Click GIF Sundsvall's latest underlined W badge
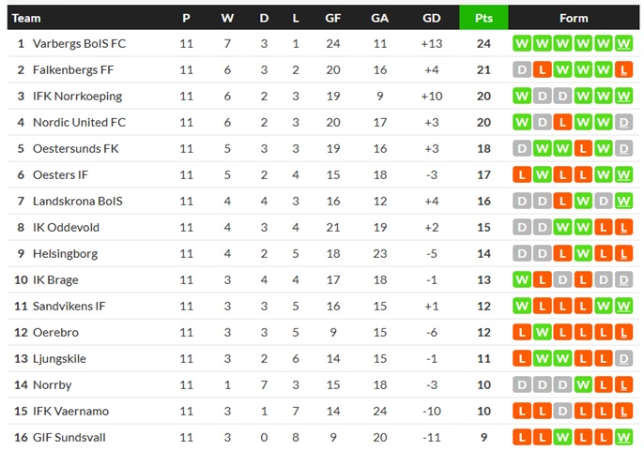Viewport: 644px width, 451px height. point(623,438)
